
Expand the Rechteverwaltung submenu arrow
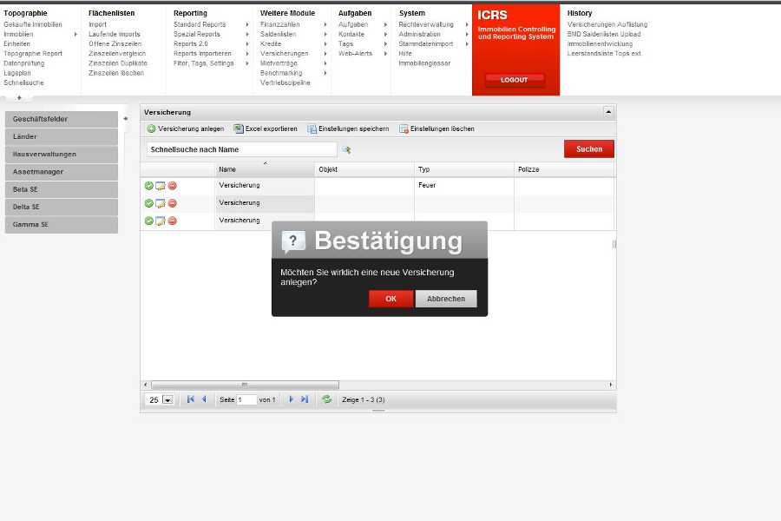467,24
